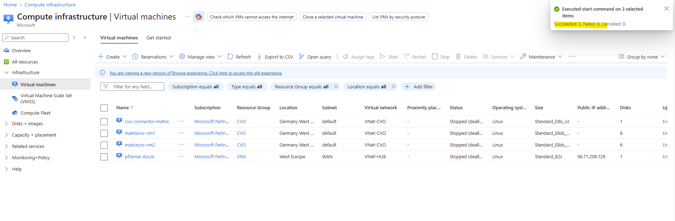Image resolution: width=675 pixels, height=221 pixels.
Task: Click the Copilot icon beside the title
Action: (198, 17)
